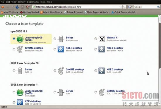161x109 pixels.
Task: Open the Bookmarks menu
Action: coord(33,2)
